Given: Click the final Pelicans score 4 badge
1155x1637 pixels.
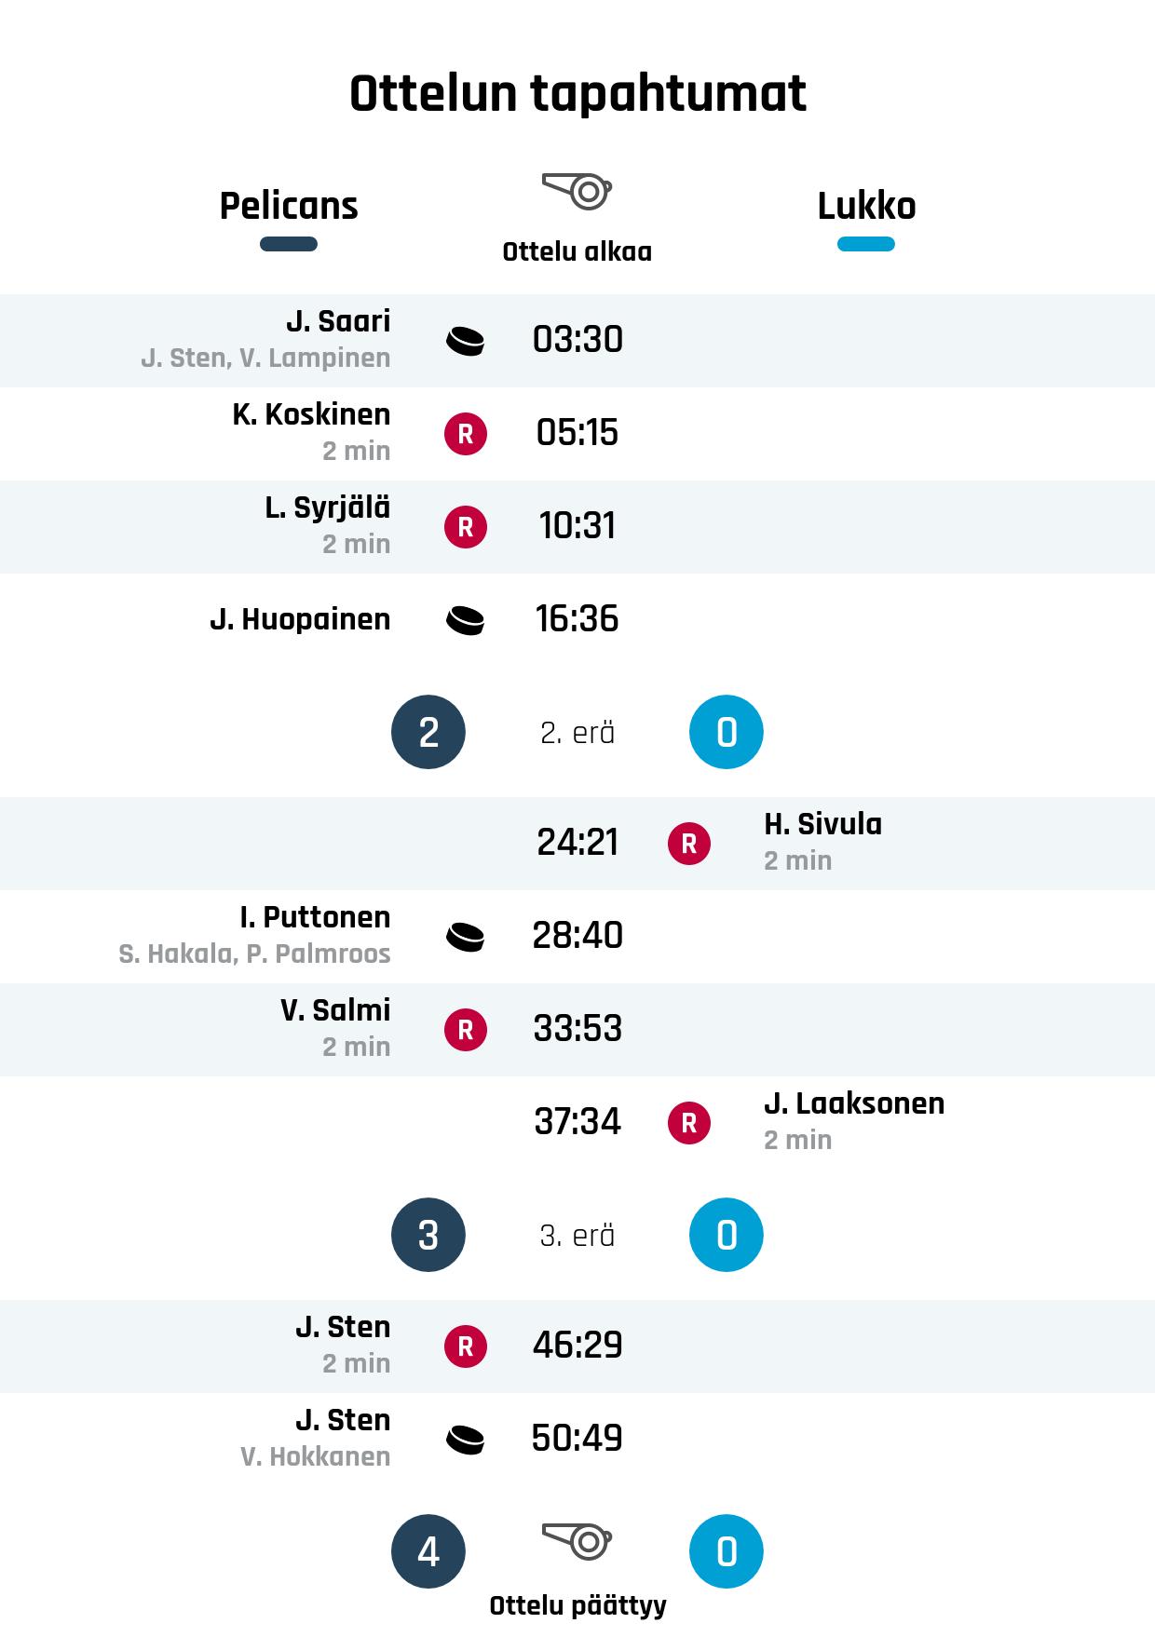Looking at the screenshot, I should point(428,1551).
